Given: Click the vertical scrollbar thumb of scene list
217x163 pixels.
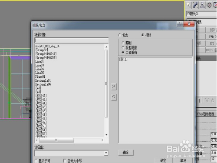Looking at the screenshot, I should 106,83.
